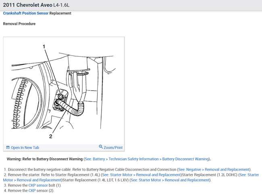Click the crankshaft sensor diagram image
262x194 pixels.
tap(64, 91)
